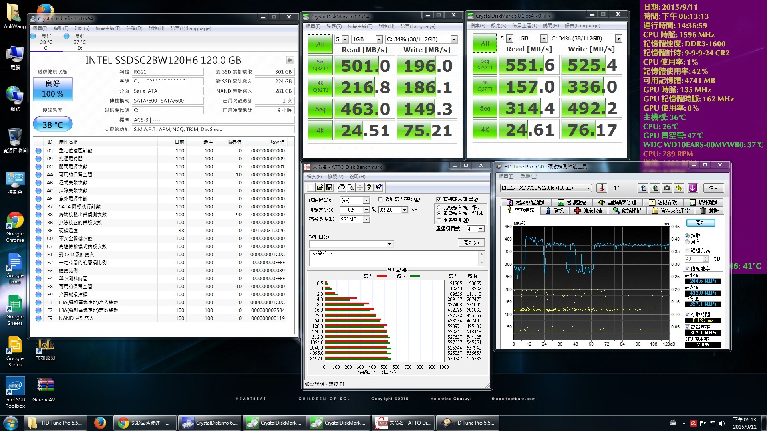Click the Seq Q32T1 button in right CrystalDiskMark
Viewport: 767px width, 431px height.
tap(485, 65)
